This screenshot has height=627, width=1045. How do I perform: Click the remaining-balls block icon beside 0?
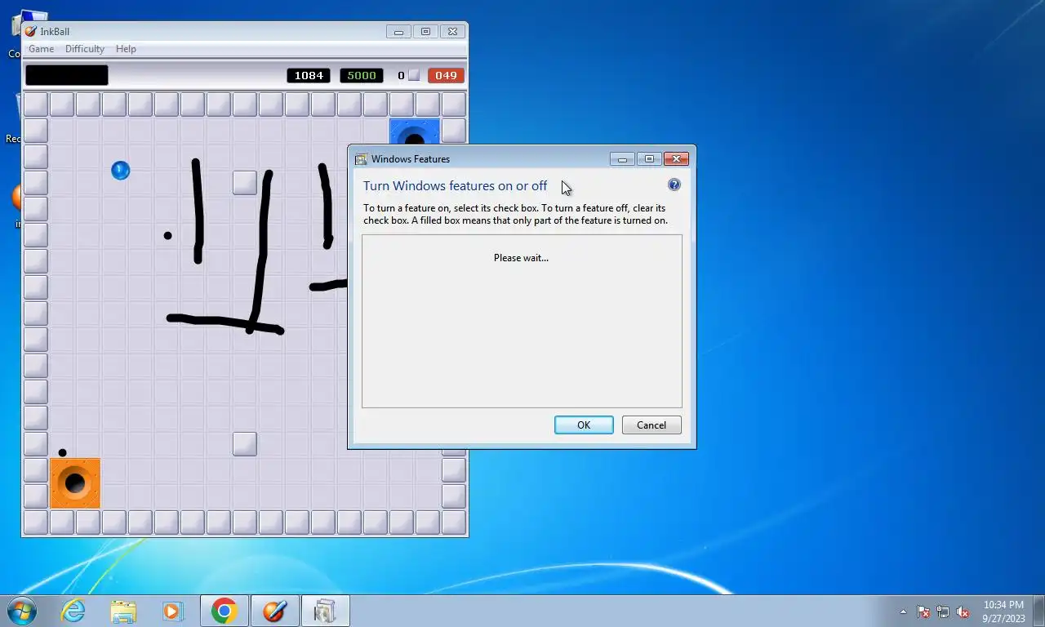414,75
